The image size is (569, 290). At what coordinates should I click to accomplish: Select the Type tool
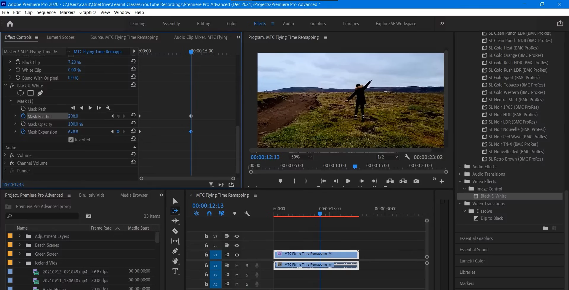[x=175, y=271]
